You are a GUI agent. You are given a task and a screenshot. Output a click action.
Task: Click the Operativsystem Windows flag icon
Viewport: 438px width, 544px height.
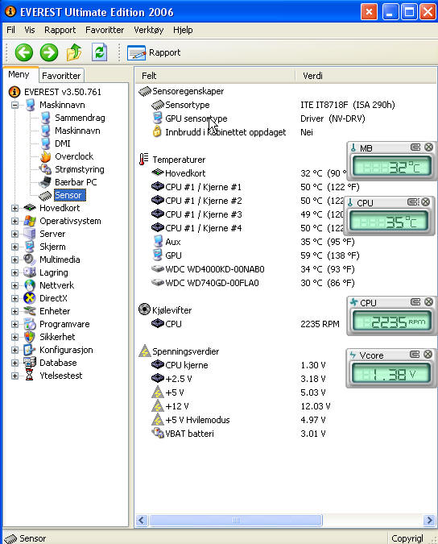[x=30, y=221]
